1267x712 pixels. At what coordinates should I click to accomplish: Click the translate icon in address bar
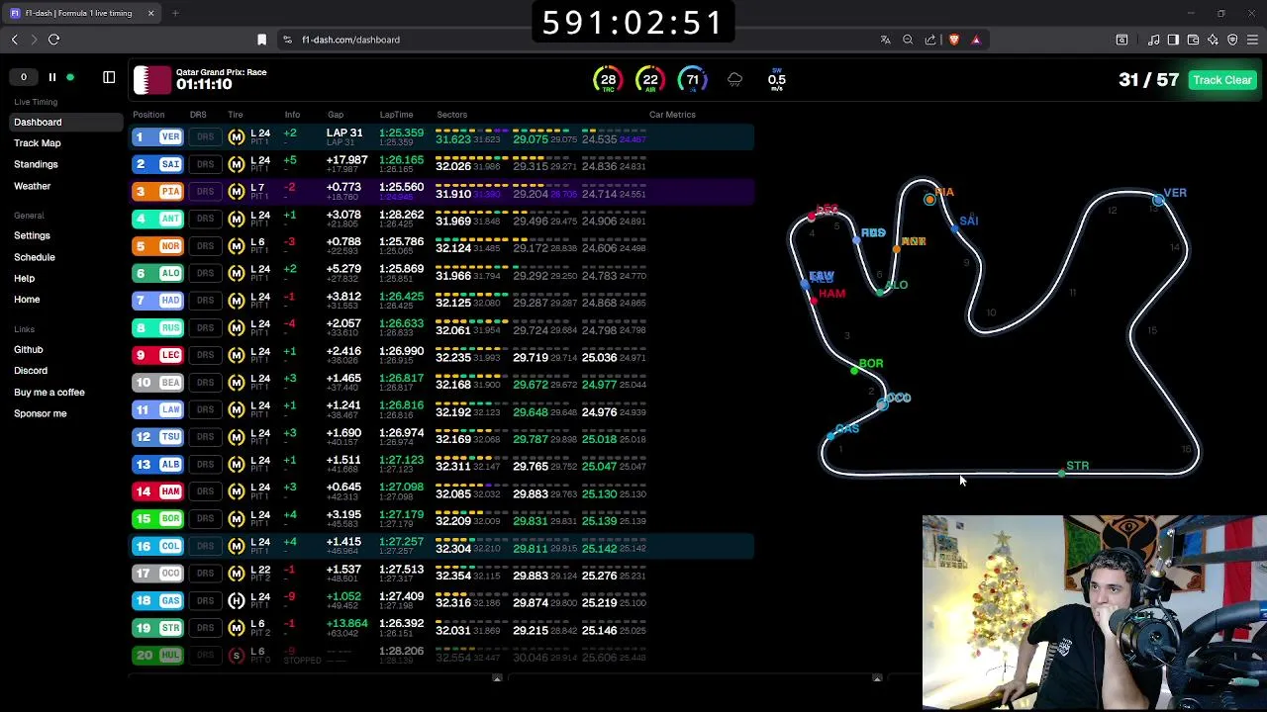pyautogui.click(x=885, y=40)
